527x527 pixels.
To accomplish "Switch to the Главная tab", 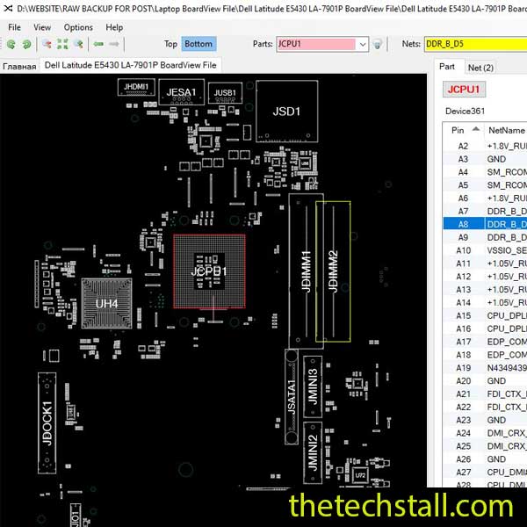I will click(x=19, y=66).
